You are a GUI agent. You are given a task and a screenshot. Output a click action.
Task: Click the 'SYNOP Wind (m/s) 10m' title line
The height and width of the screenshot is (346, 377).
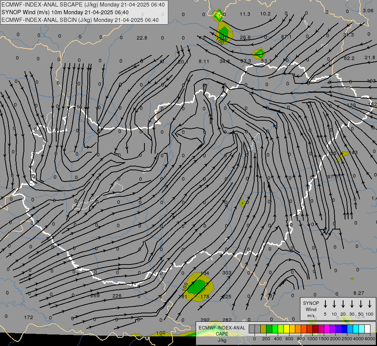(x=65, y=12)
